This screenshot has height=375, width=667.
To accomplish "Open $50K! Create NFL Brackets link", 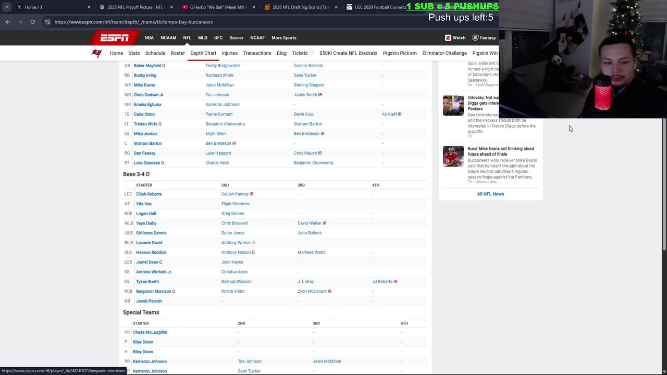I will 348,53.
